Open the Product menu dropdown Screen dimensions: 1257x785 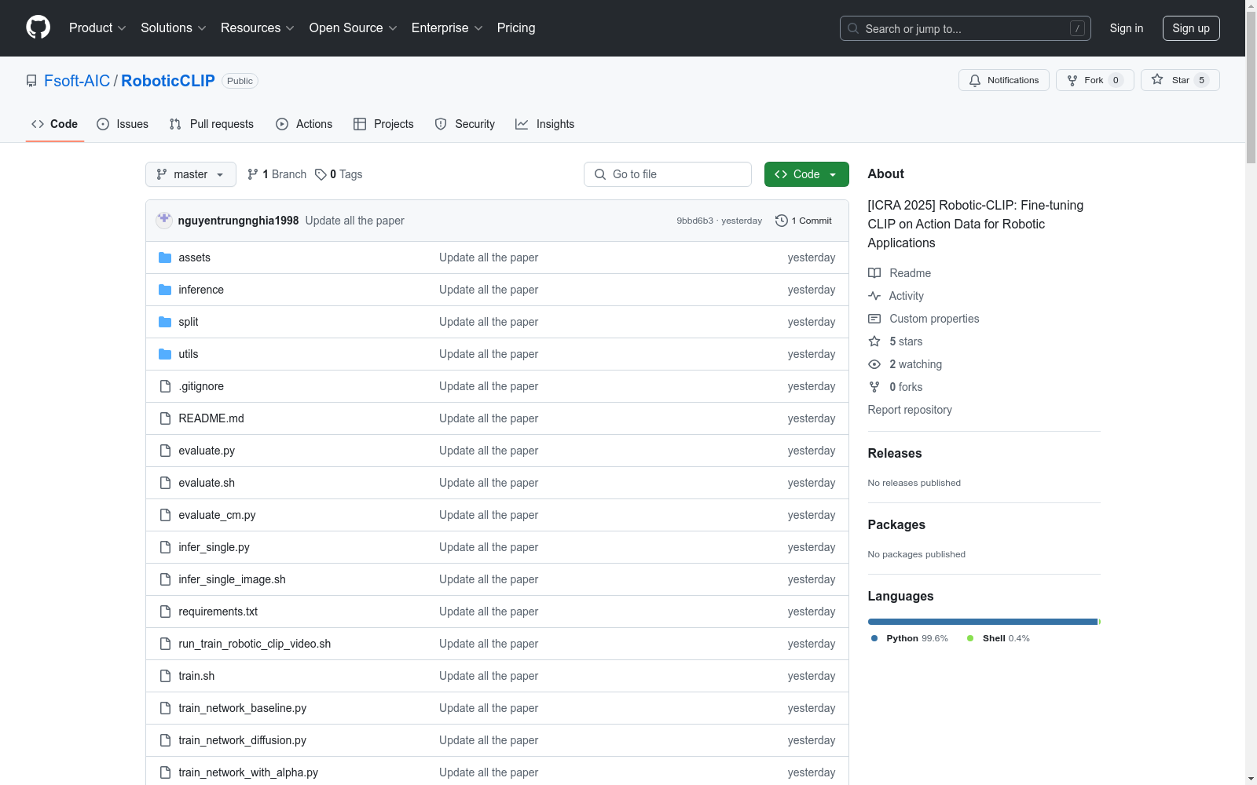[97, 27]
